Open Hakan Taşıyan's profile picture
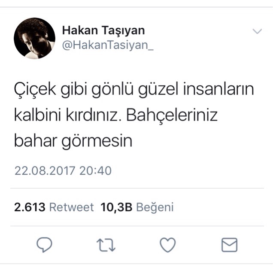 [34, 38]
